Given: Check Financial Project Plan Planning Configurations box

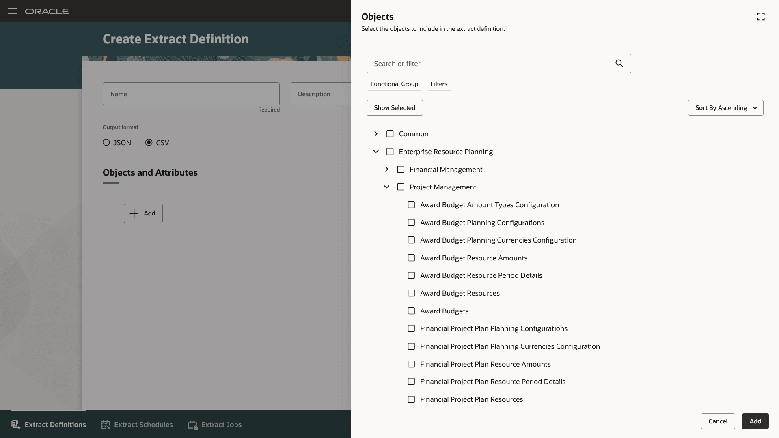Looking at the screenshot, I should (x=411, y=328).
